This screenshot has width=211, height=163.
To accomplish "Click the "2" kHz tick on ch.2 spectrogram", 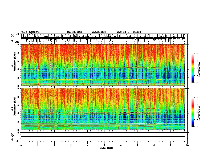I will pyautogui.click(x=19, y=122).
